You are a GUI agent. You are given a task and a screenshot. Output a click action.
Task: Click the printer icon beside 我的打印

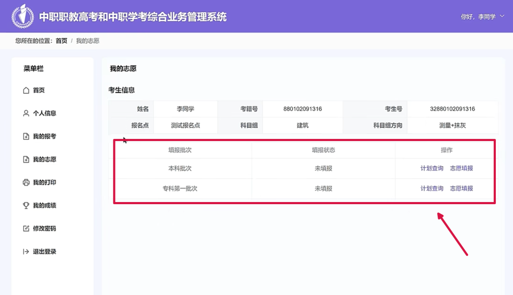pos(26,182)
